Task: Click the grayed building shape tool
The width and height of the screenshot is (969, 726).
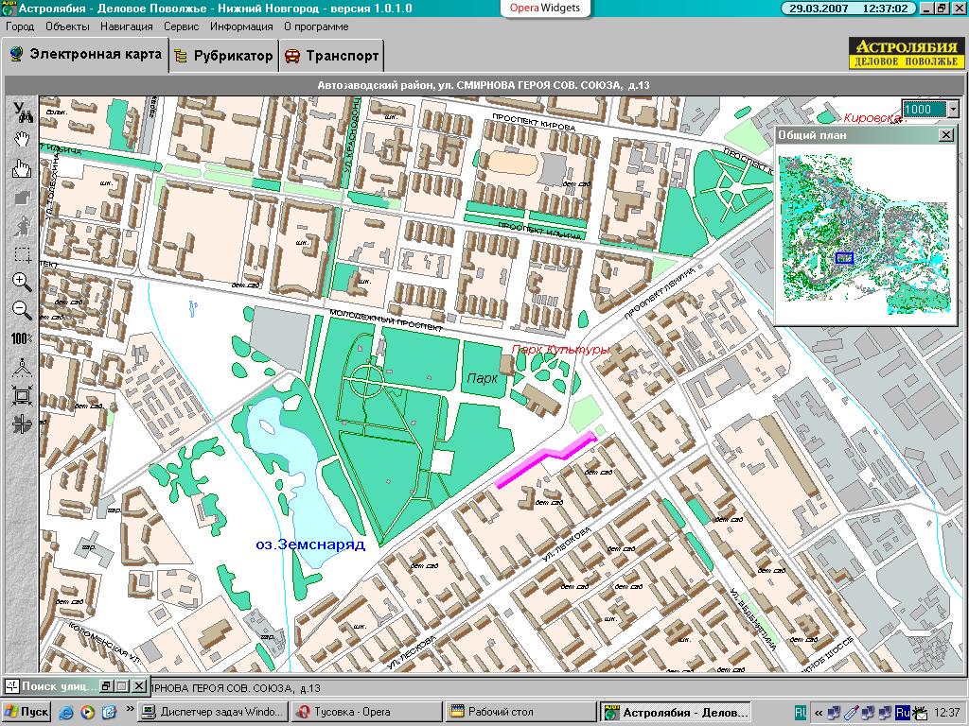Action: pos(23,199)
